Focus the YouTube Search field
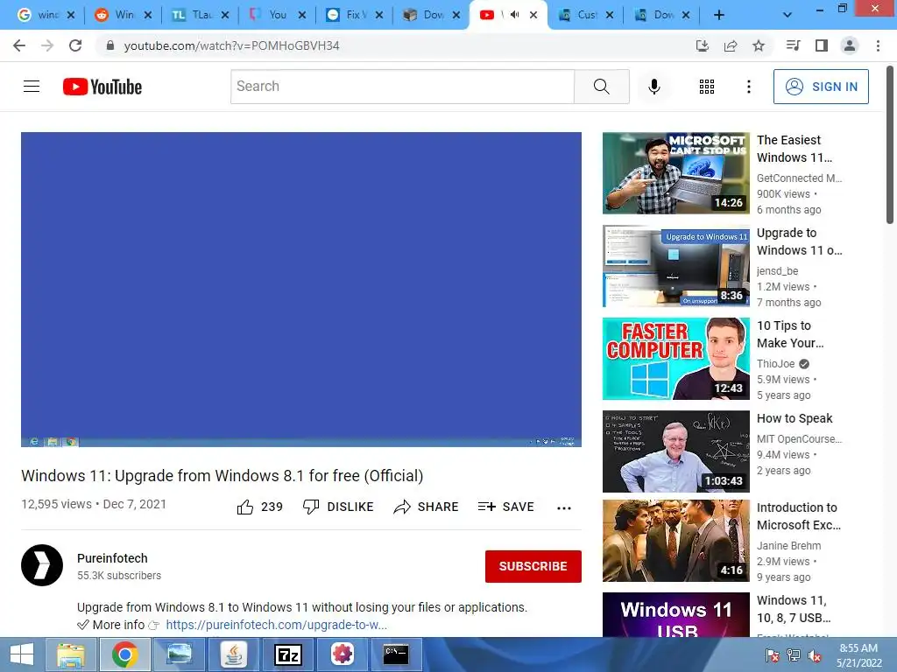897x672 pixels. [x=402, y=87]
